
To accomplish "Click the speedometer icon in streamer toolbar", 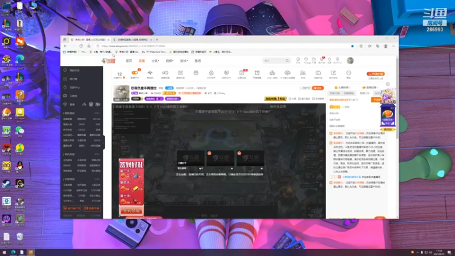I will pos(318,73).
